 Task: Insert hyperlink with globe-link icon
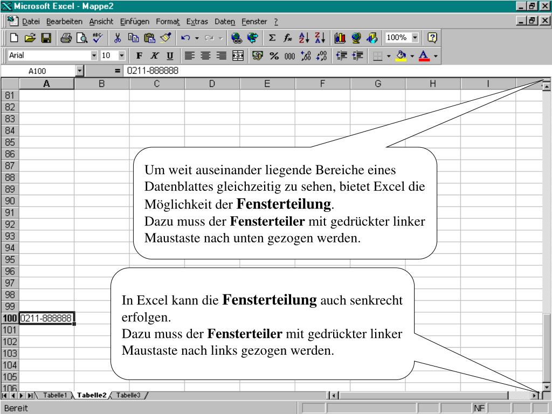(237, 38)
